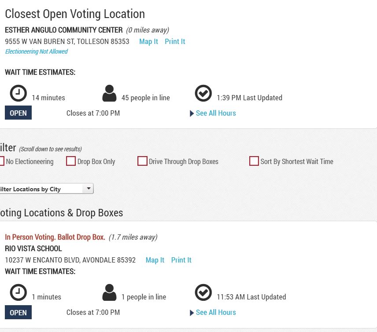Open the Filter Locations by City dropdown

(x=46, y=189)
